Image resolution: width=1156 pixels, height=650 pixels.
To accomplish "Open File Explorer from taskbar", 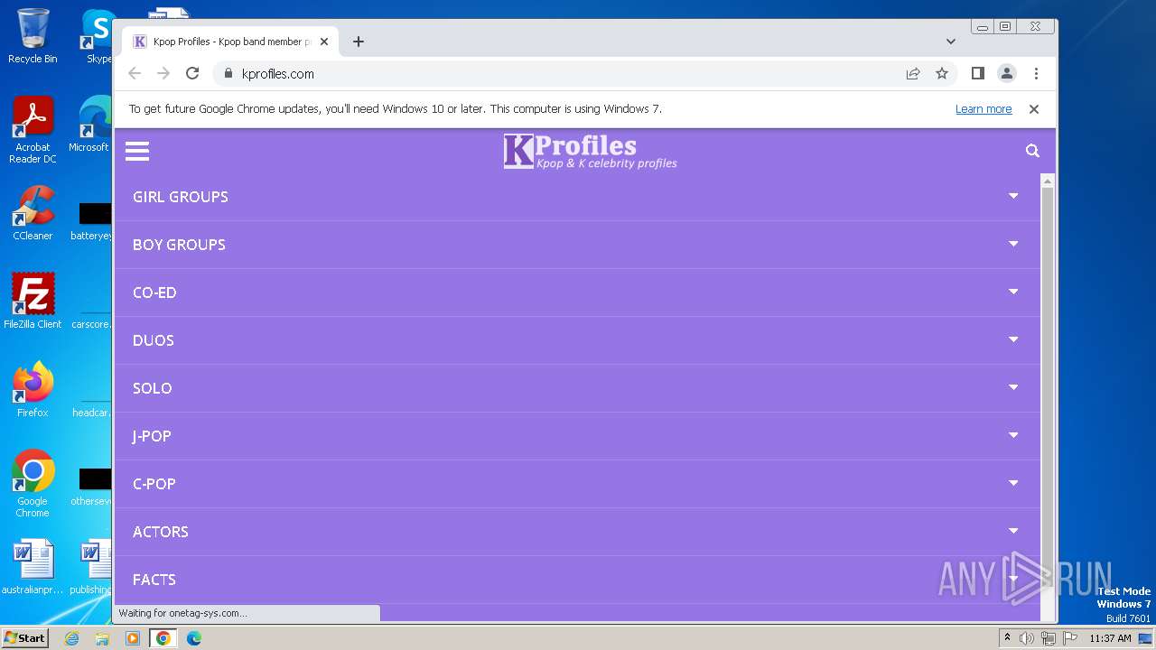I will pos(102,638).
